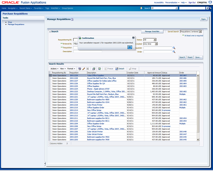Open the global Search category dropdown
The image size is (213, 171).
[164, 8]
